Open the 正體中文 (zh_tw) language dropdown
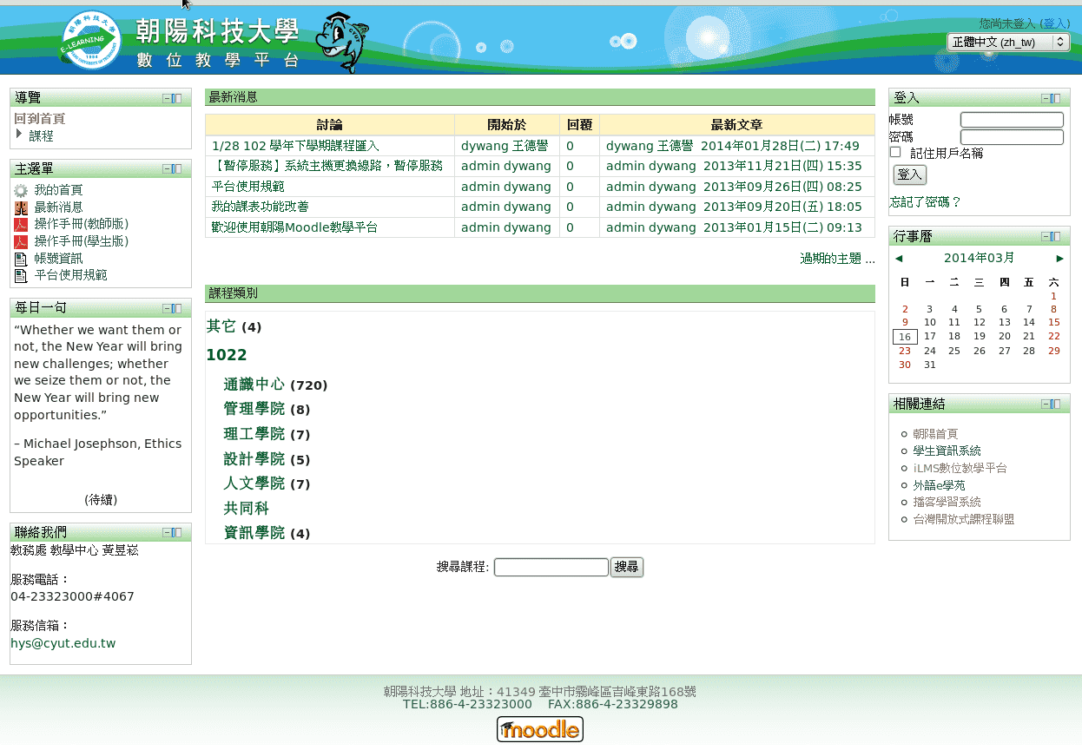This screenshot has width=1082, height=750. (x=1008, y=42)
